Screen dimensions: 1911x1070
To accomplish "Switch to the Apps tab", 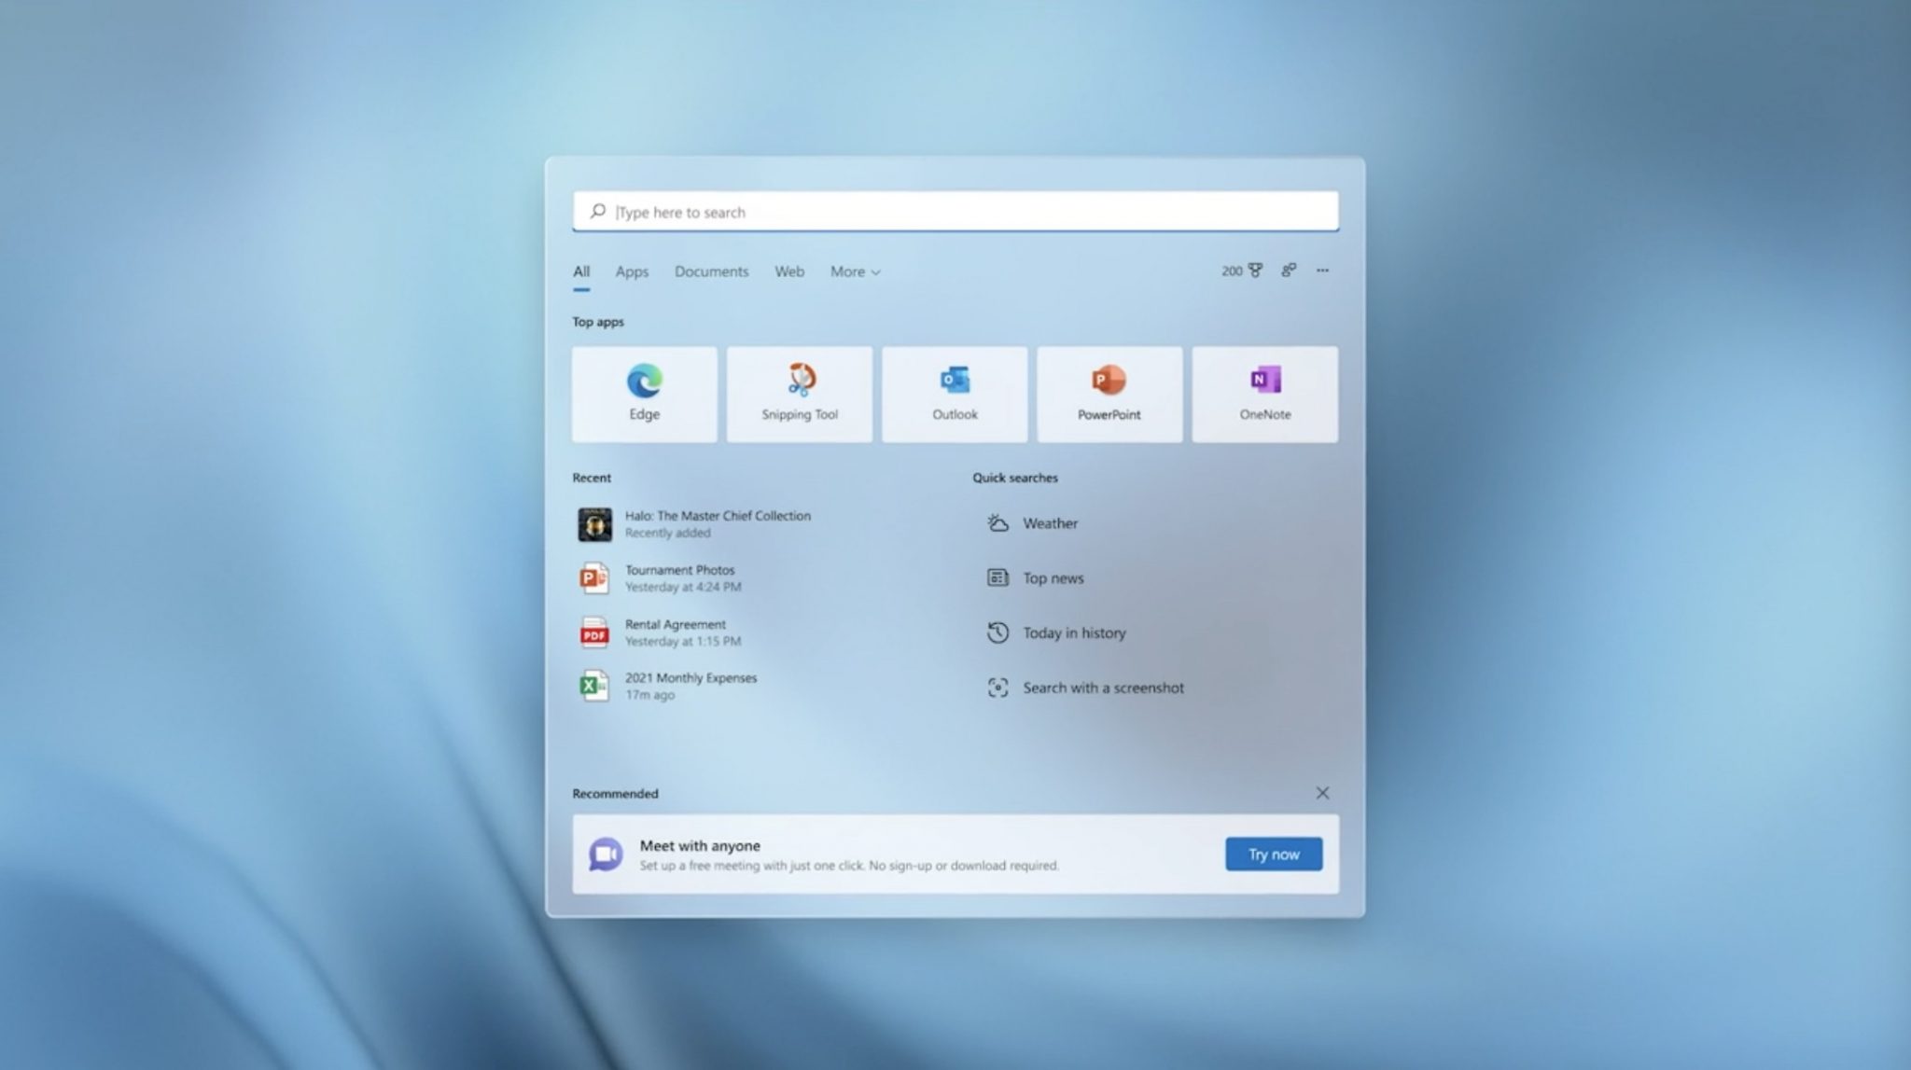I will (x=632, y=271).
